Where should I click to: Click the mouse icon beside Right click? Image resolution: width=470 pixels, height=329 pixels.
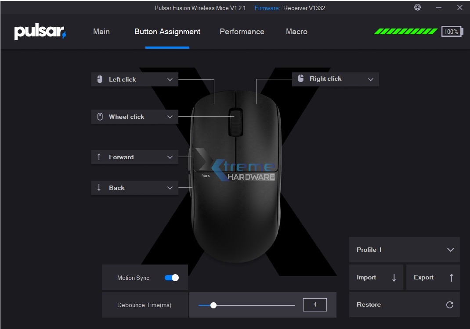coord(300,79)
